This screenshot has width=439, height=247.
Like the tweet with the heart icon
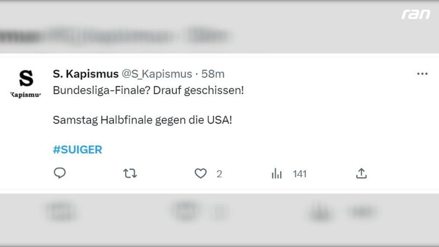(200, 174)
